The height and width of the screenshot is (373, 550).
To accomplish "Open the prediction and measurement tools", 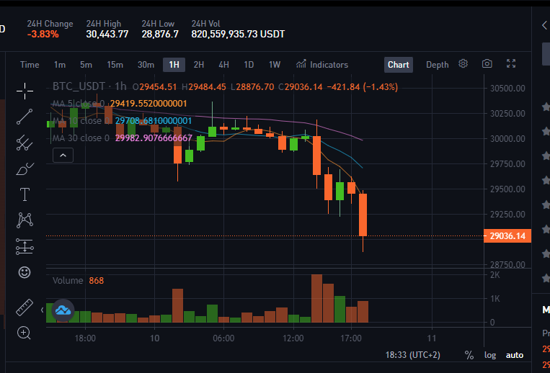I will tap(25, 246).
